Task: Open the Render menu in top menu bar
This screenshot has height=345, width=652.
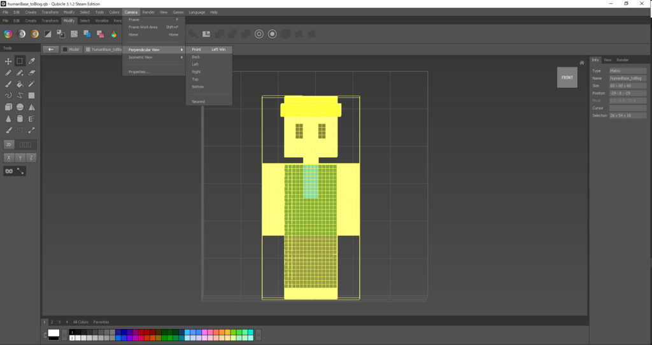Action: pyautogui.click(x=148, y=13)
